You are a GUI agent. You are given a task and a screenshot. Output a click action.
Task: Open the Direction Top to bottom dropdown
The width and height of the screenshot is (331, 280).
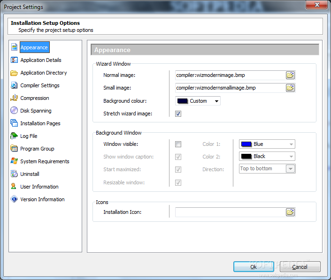[x=267, y=169]
